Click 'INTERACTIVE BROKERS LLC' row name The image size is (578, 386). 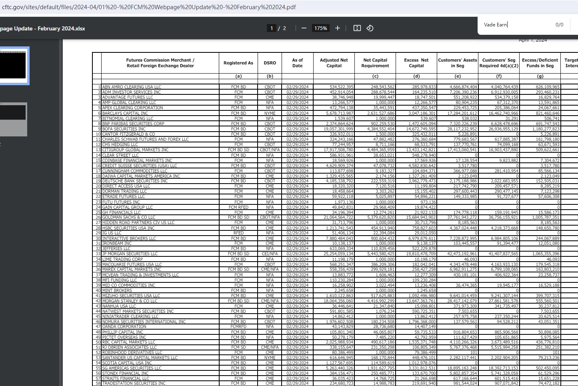[129, 238]
